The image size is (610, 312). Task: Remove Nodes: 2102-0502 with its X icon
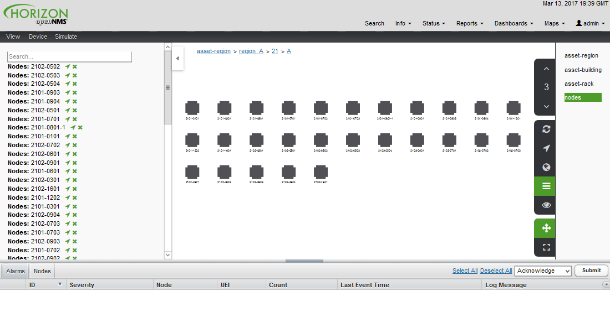coord(74,66)
